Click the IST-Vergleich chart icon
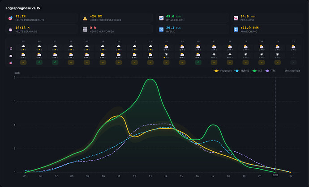 pyautogui.click(x=161, y=18)
